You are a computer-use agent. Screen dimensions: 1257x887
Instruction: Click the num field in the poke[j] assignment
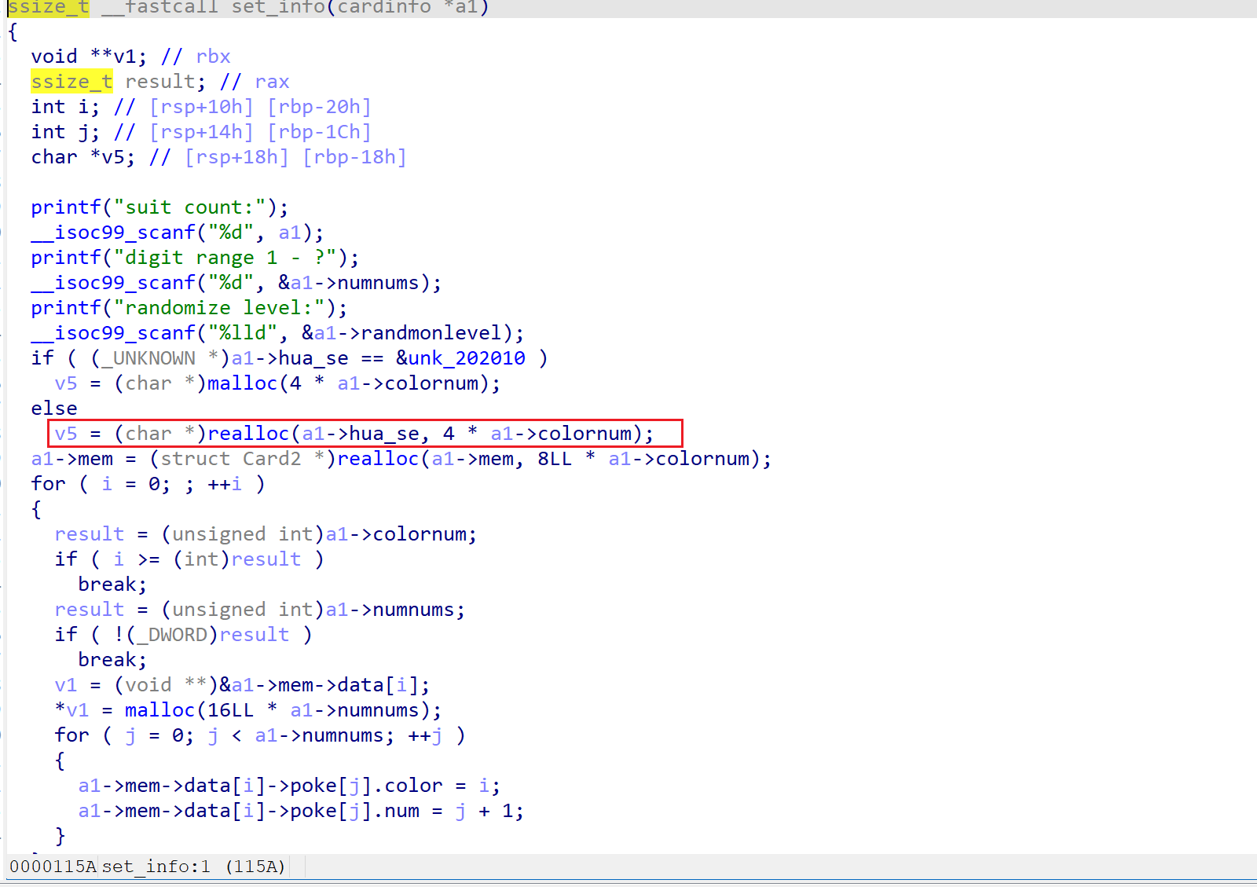click(401, 811)
